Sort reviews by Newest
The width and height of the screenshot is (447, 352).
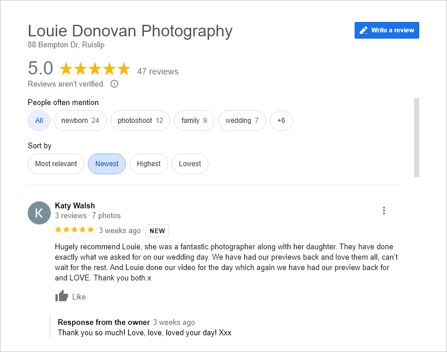107,164
